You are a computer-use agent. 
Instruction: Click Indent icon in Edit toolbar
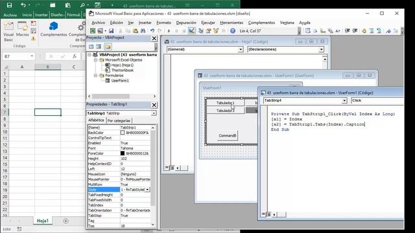348,31
